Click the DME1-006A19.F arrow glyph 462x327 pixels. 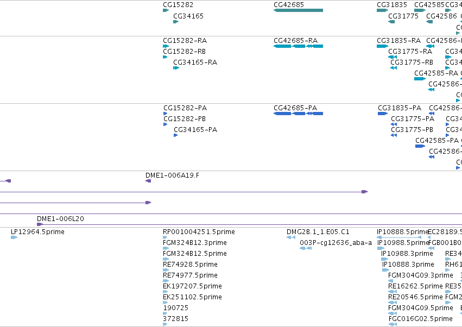coord(148,181)
